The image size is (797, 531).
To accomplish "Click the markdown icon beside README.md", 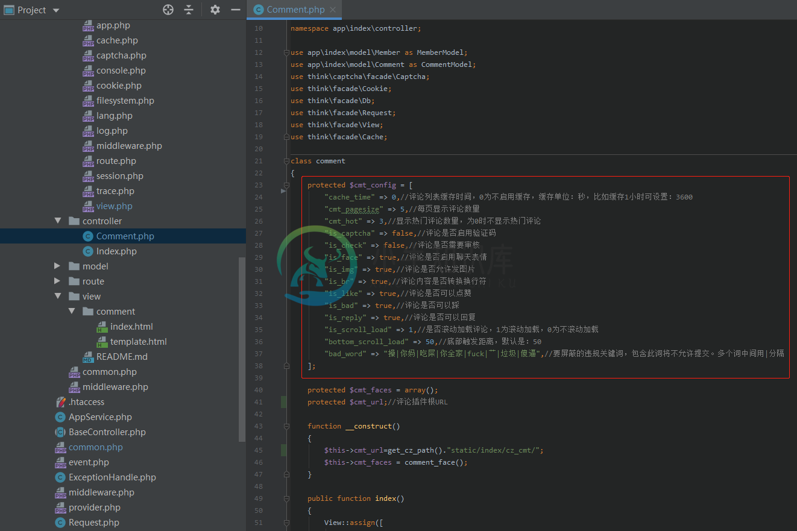I will (88, 357).
